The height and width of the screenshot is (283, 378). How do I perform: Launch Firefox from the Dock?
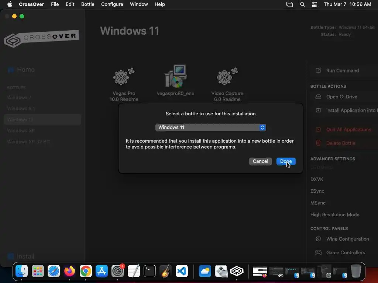(69, 271)
